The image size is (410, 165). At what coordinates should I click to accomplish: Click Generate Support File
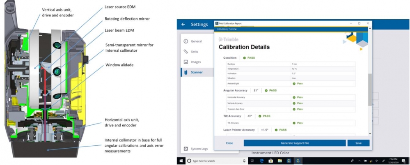(x=295, y=143)
